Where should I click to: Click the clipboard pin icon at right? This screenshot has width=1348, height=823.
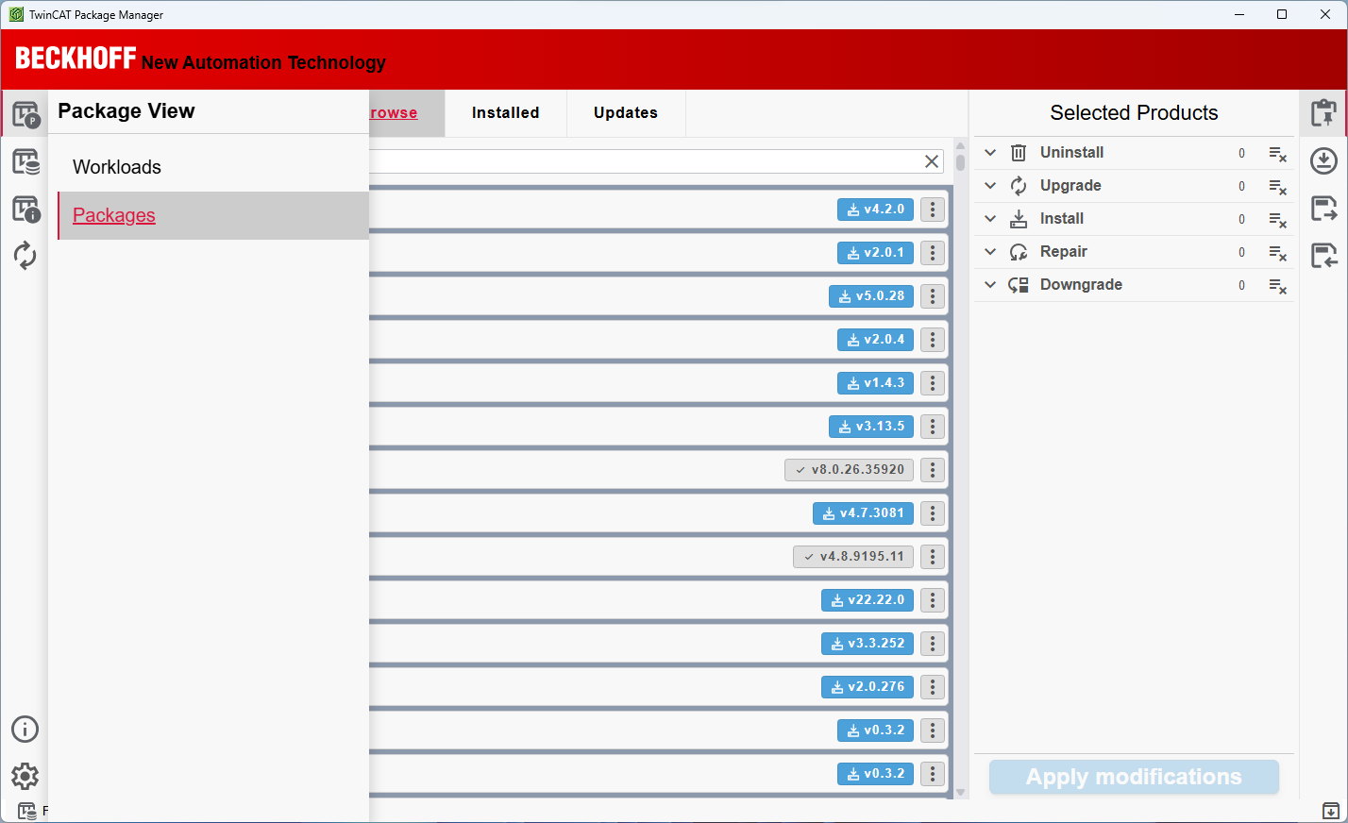pos(1323,113)
